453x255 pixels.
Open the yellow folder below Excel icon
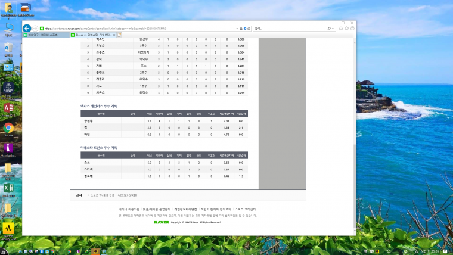[8, 210]
